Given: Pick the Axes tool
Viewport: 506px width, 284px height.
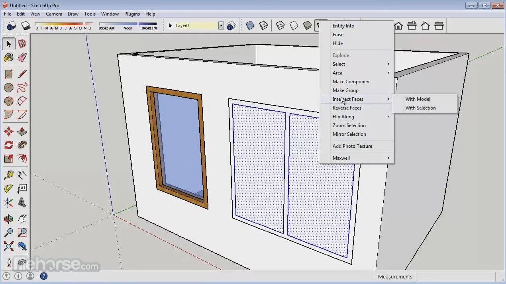Looking at the screenshot, I should point(9,202).
